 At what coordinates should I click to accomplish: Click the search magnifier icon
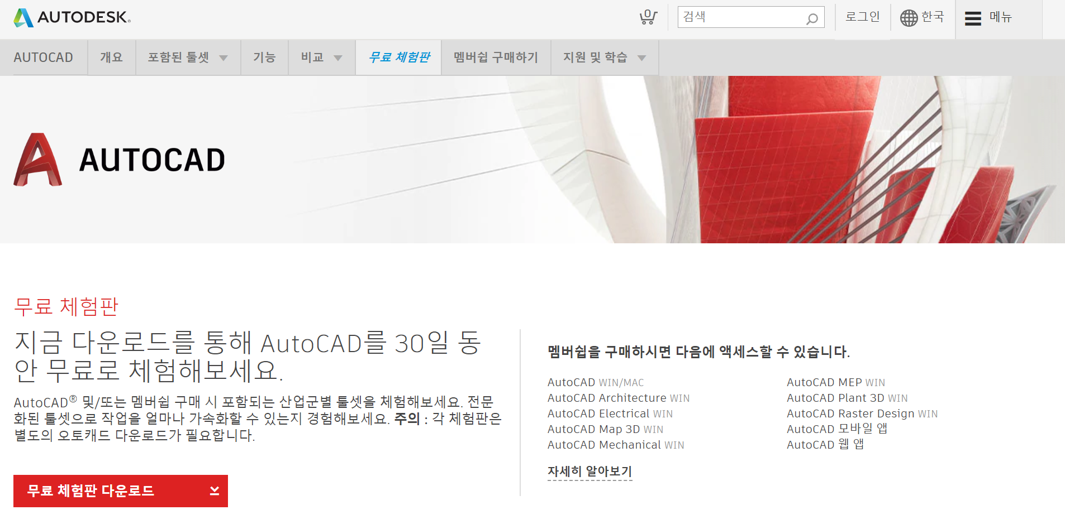point(812,19)
